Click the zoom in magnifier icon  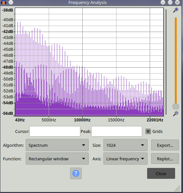tap(176, 10)
